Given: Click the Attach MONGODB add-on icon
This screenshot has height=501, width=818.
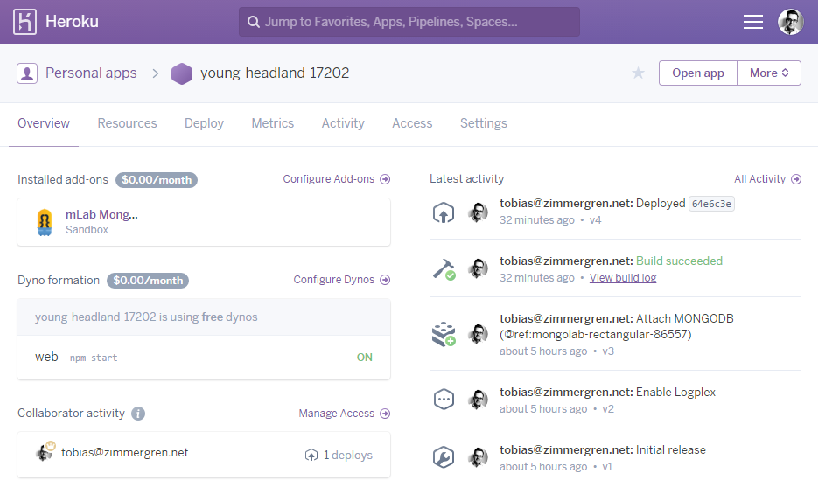Looking at the screenshot, I should click(x=444, y=334).
